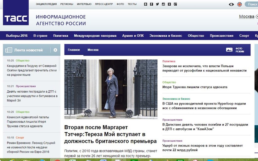The height and width of the screenshot is (161, 258).
Task: Select the Главное tab
Action: [74, 50]
